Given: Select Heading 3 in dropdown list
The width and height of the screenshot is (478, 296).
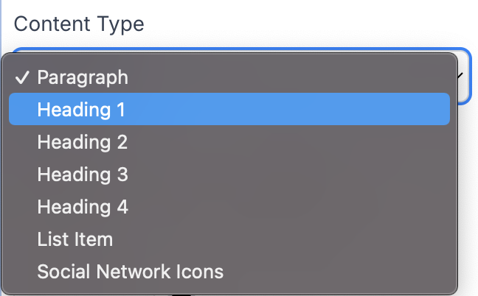Looking at the screenshot, I should (x=83, y=175).
